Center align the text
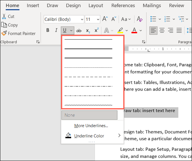The height and width of the screenshot is (161, 192). 162,30
